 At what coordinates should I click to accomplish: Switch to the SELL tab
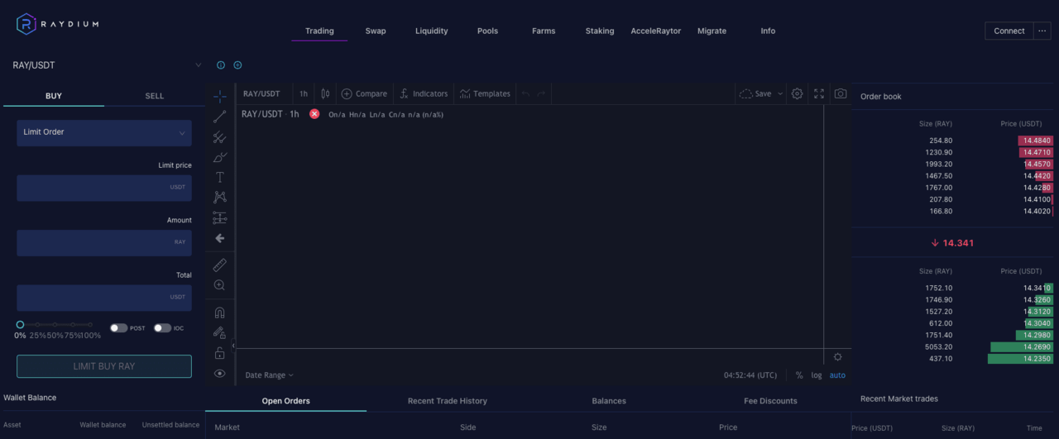pos(155,96)
